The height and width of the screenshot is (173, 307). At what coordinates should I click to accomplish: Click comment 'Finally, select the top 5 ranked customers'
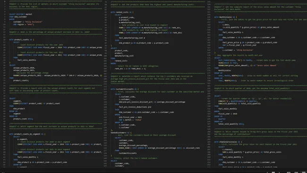pos(134,158)
